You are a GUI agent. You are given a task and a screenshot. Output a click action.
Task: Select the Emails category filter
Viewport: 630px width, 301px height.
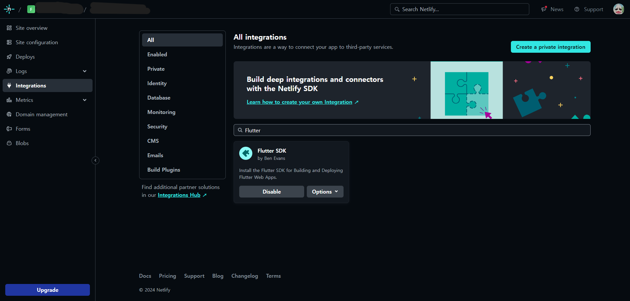tap(182, 155)
